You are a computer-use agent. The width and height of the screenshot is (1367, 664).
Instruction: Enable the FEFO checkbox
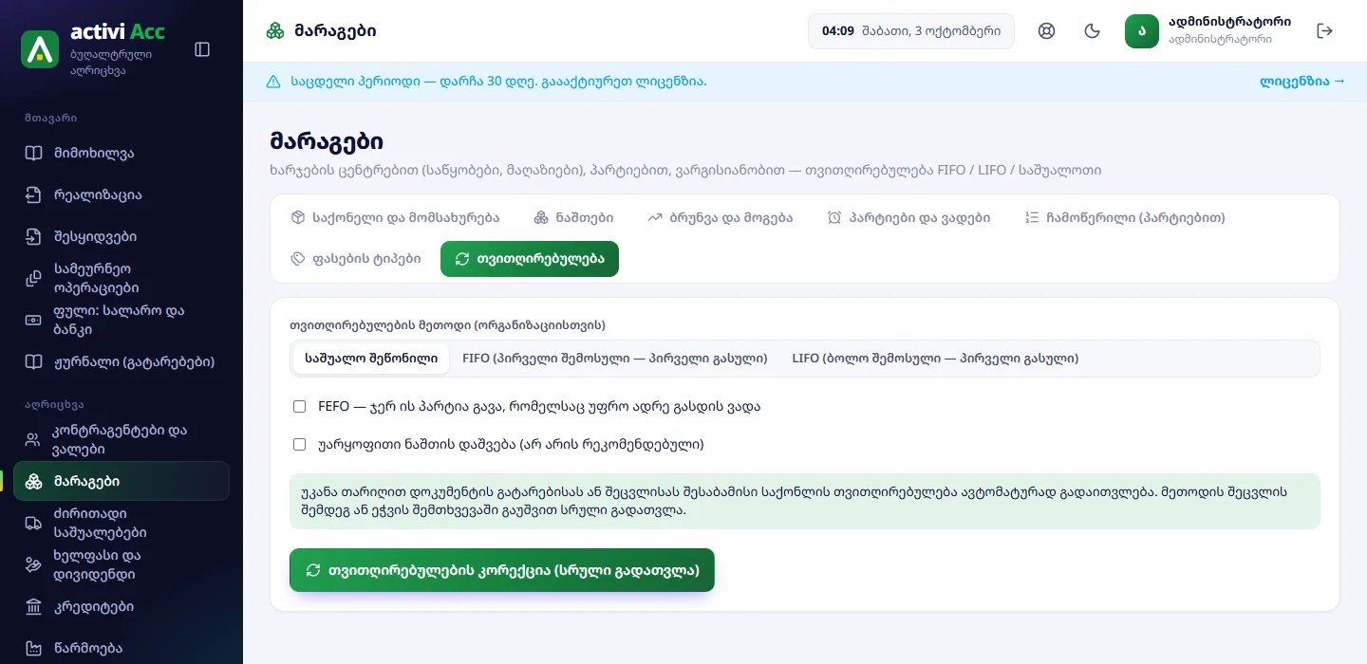point(300,407)
